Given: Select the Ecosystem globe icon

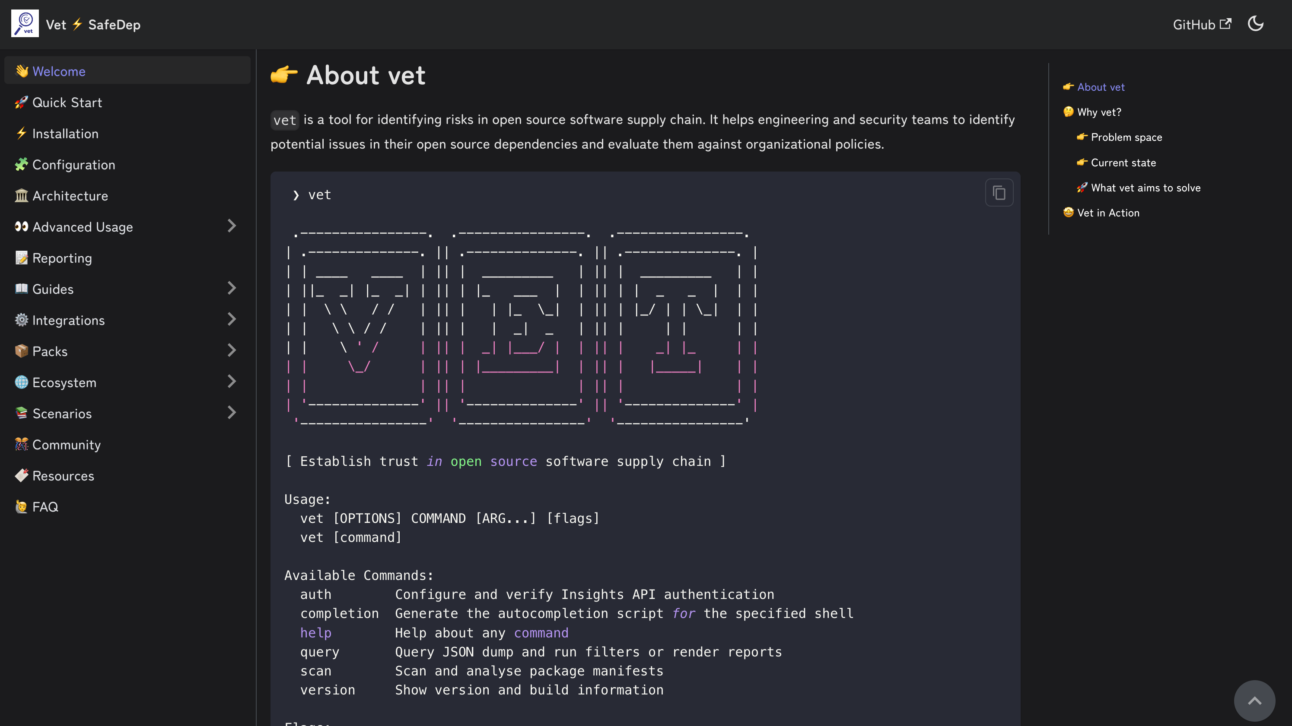Looking at the screenshot, I should click(x=22, y=382).
